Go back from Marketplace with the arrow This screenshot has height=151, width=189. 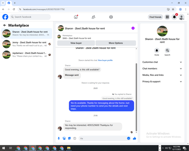[x=5, y=25]
